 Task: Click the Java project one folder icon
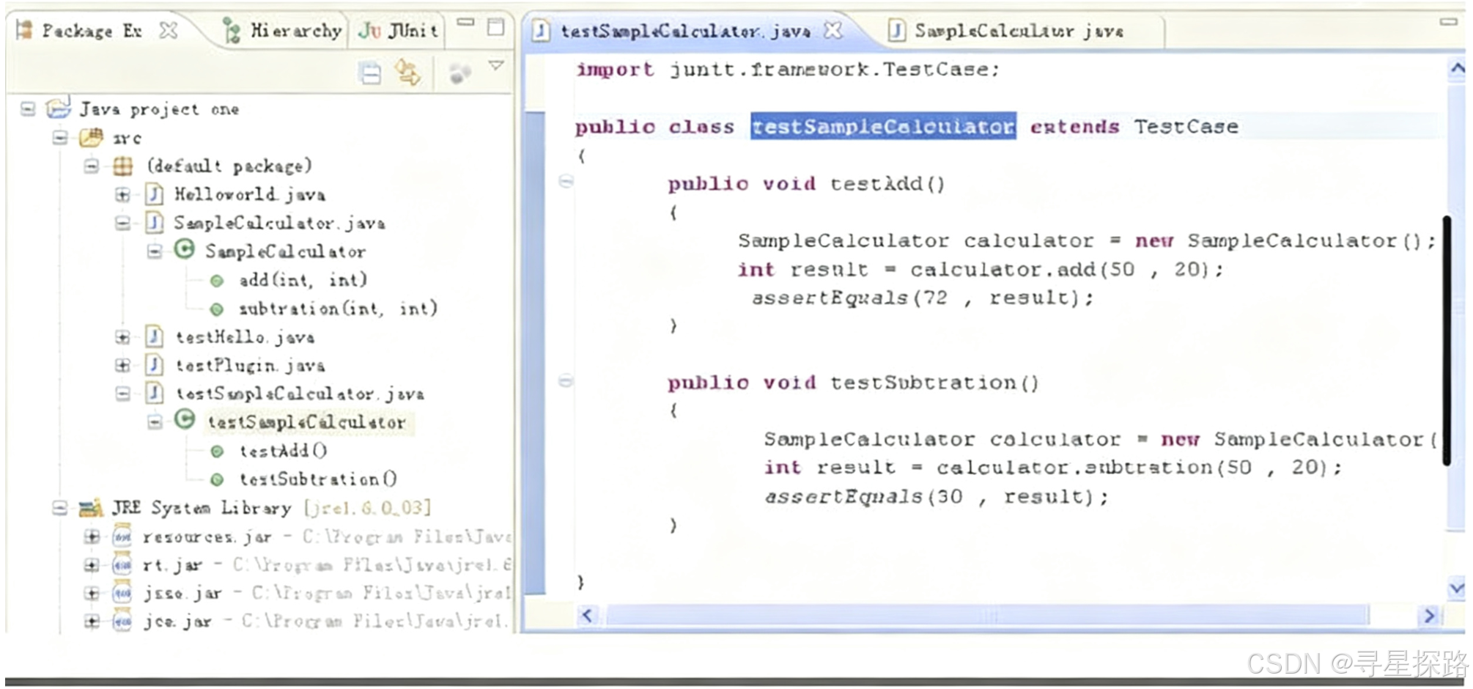click(58, 108)
